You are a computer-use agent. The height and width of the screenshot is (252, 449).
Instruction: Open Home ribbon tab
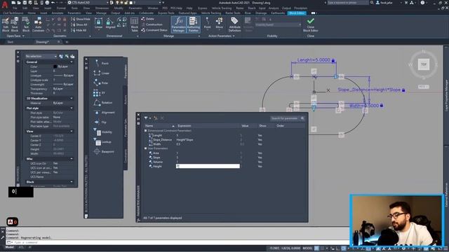[x=32, y=13]
